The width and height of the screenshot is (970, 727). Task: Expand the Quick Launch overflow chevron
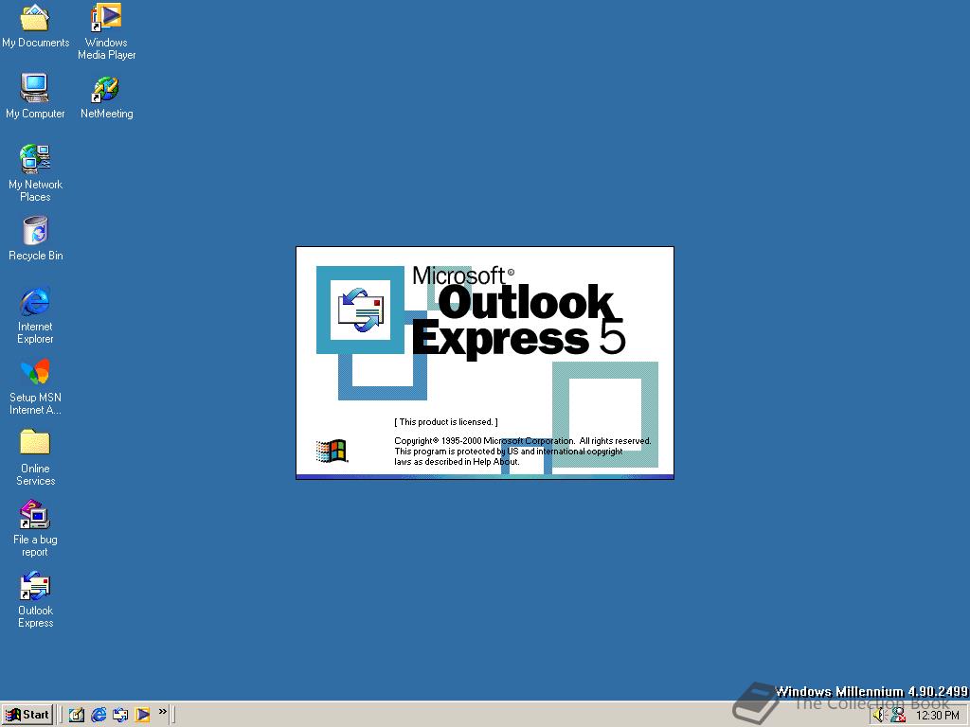click(163, 712)
